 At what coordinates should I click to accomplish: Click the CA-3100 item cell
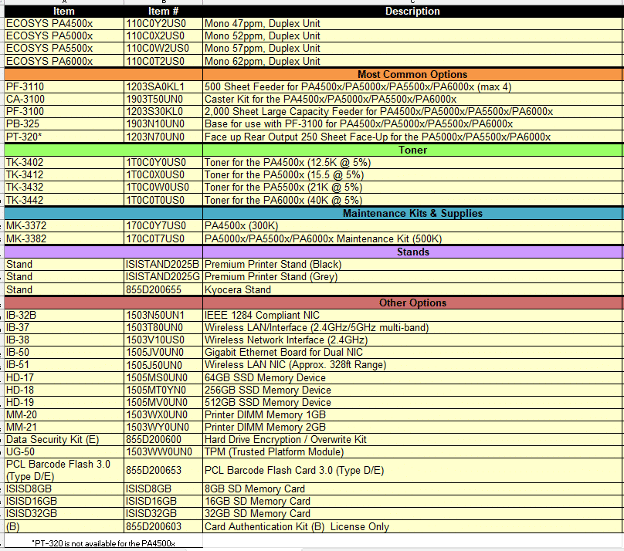point(25,100)
